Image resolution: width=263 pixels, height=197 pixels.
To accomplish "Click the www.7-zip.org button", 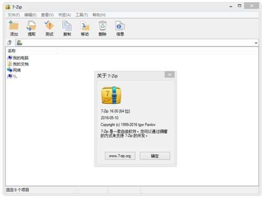I will click(x=120, y=156).
